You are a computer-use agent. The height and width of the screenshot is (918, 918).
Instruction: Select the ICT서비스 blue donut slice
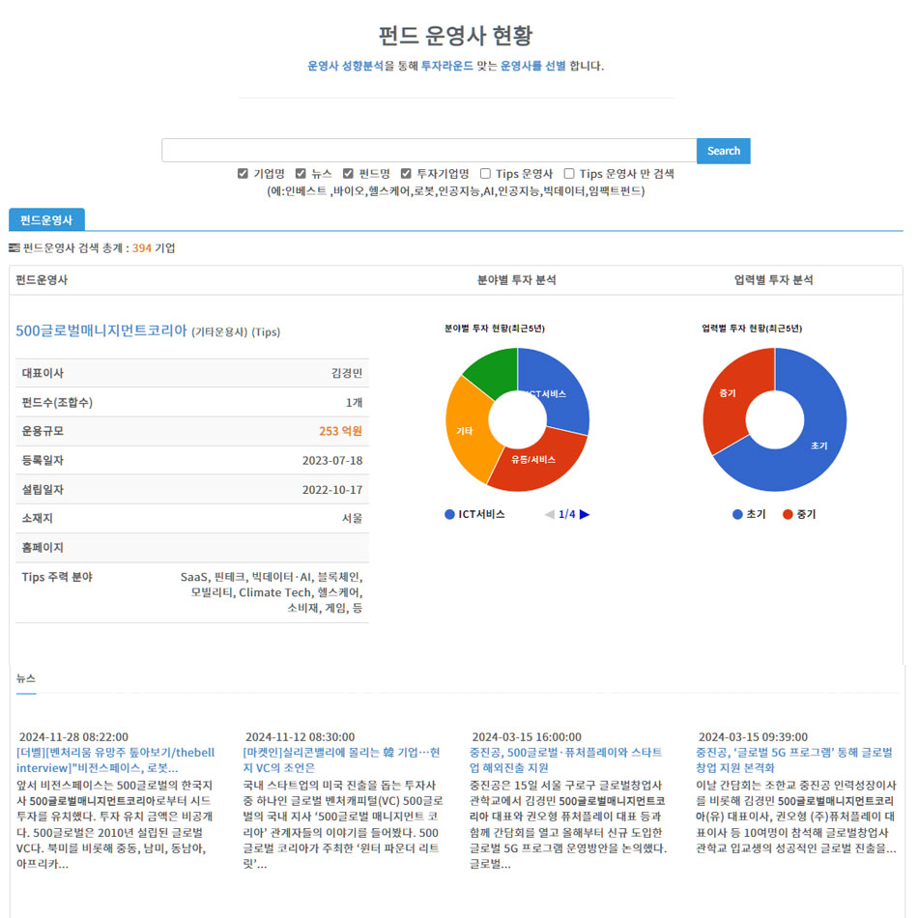coord(560,387)
